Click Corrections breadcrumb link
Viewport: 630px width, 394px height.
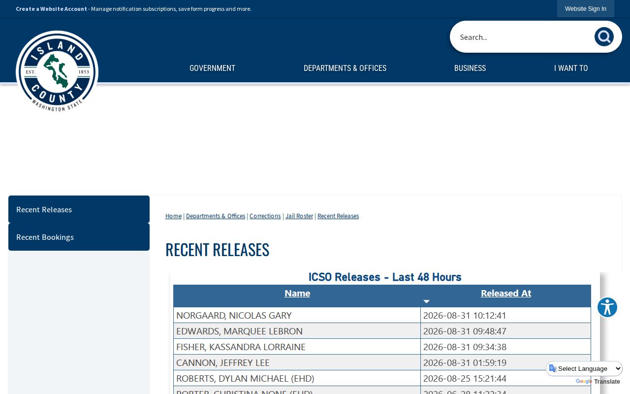[265, 216]
